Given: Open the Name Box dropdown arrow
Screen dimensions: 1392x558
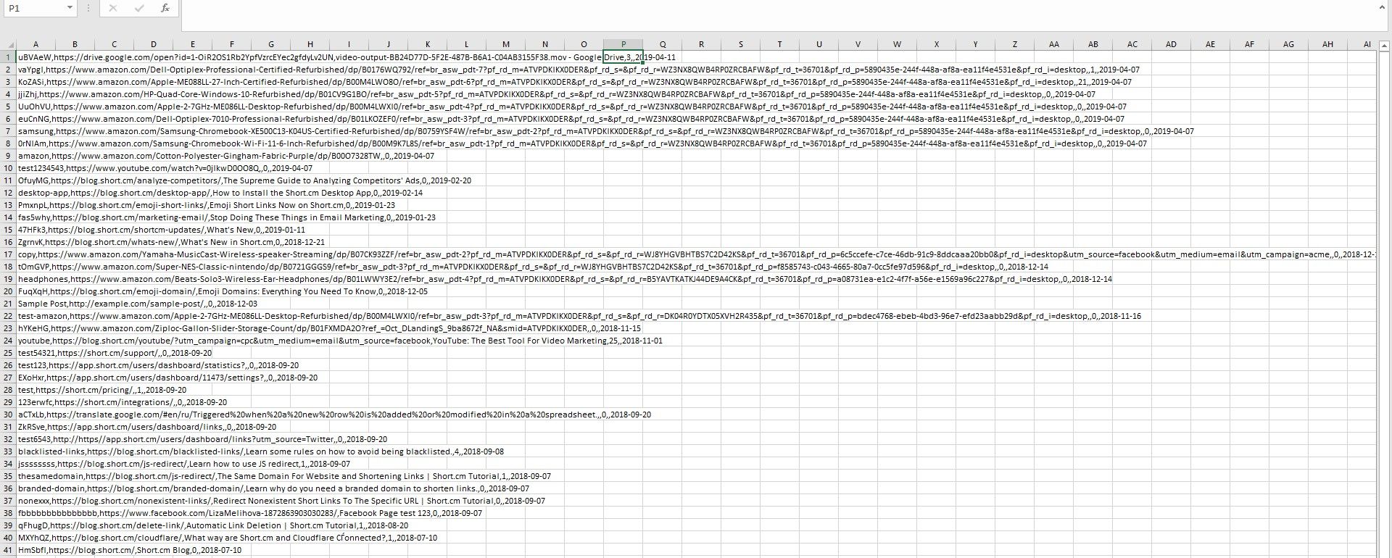Looking at the screenshot, I should (70, 8).
